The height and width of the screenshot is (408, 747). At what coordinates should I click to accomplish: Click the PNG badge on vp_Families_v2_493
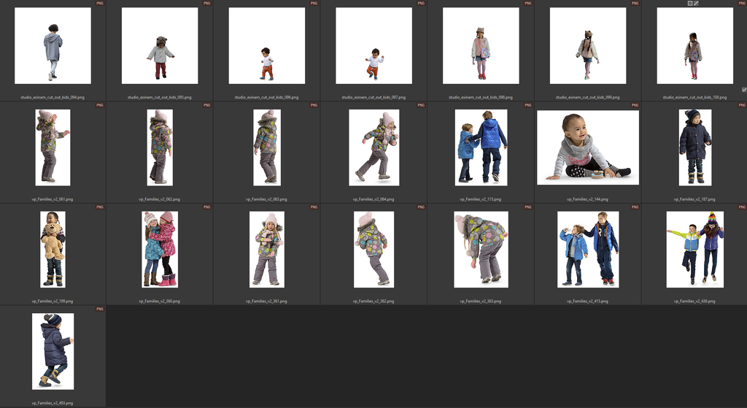pos(100,309)
